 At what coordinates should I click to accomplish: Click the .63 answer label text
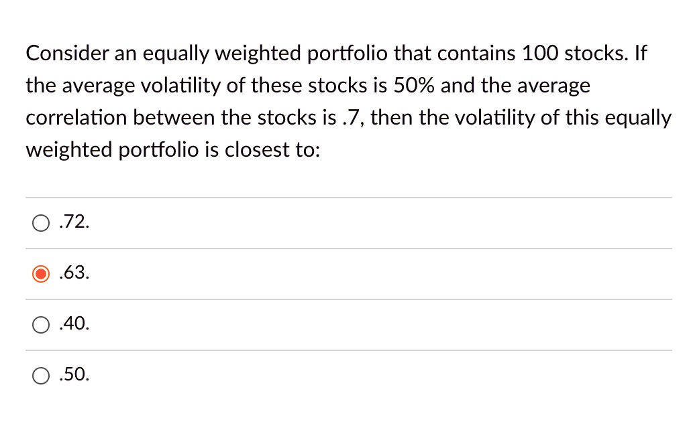pyautogui.click(x=74, y=273)
